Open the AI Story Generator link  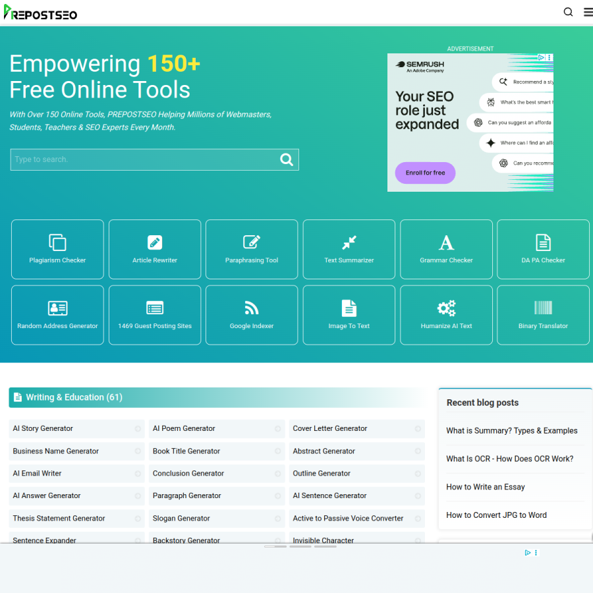coord(43,428)
